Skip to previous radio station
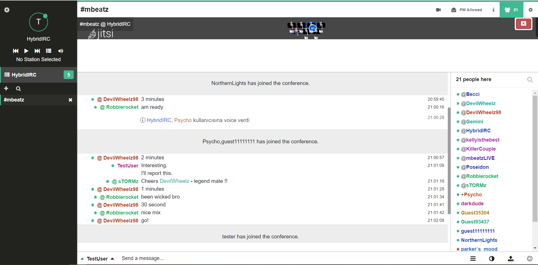Image resolution: width=538 pixels, height=265 pixels. click(x=16, y=51)
